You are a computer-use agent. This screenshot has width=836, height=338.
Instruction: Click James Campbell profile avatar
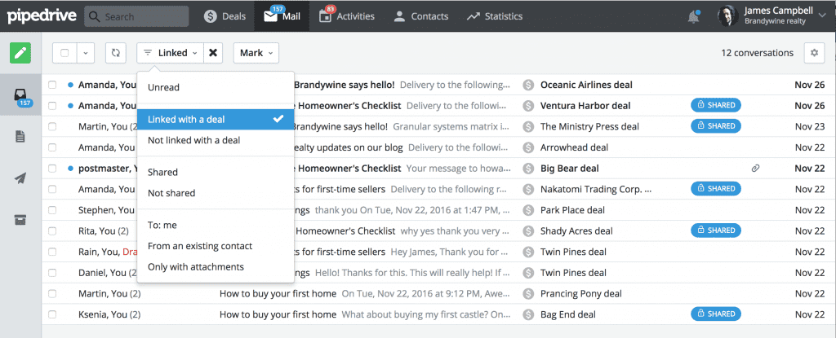pyautogui.click(x=727, y=16)
